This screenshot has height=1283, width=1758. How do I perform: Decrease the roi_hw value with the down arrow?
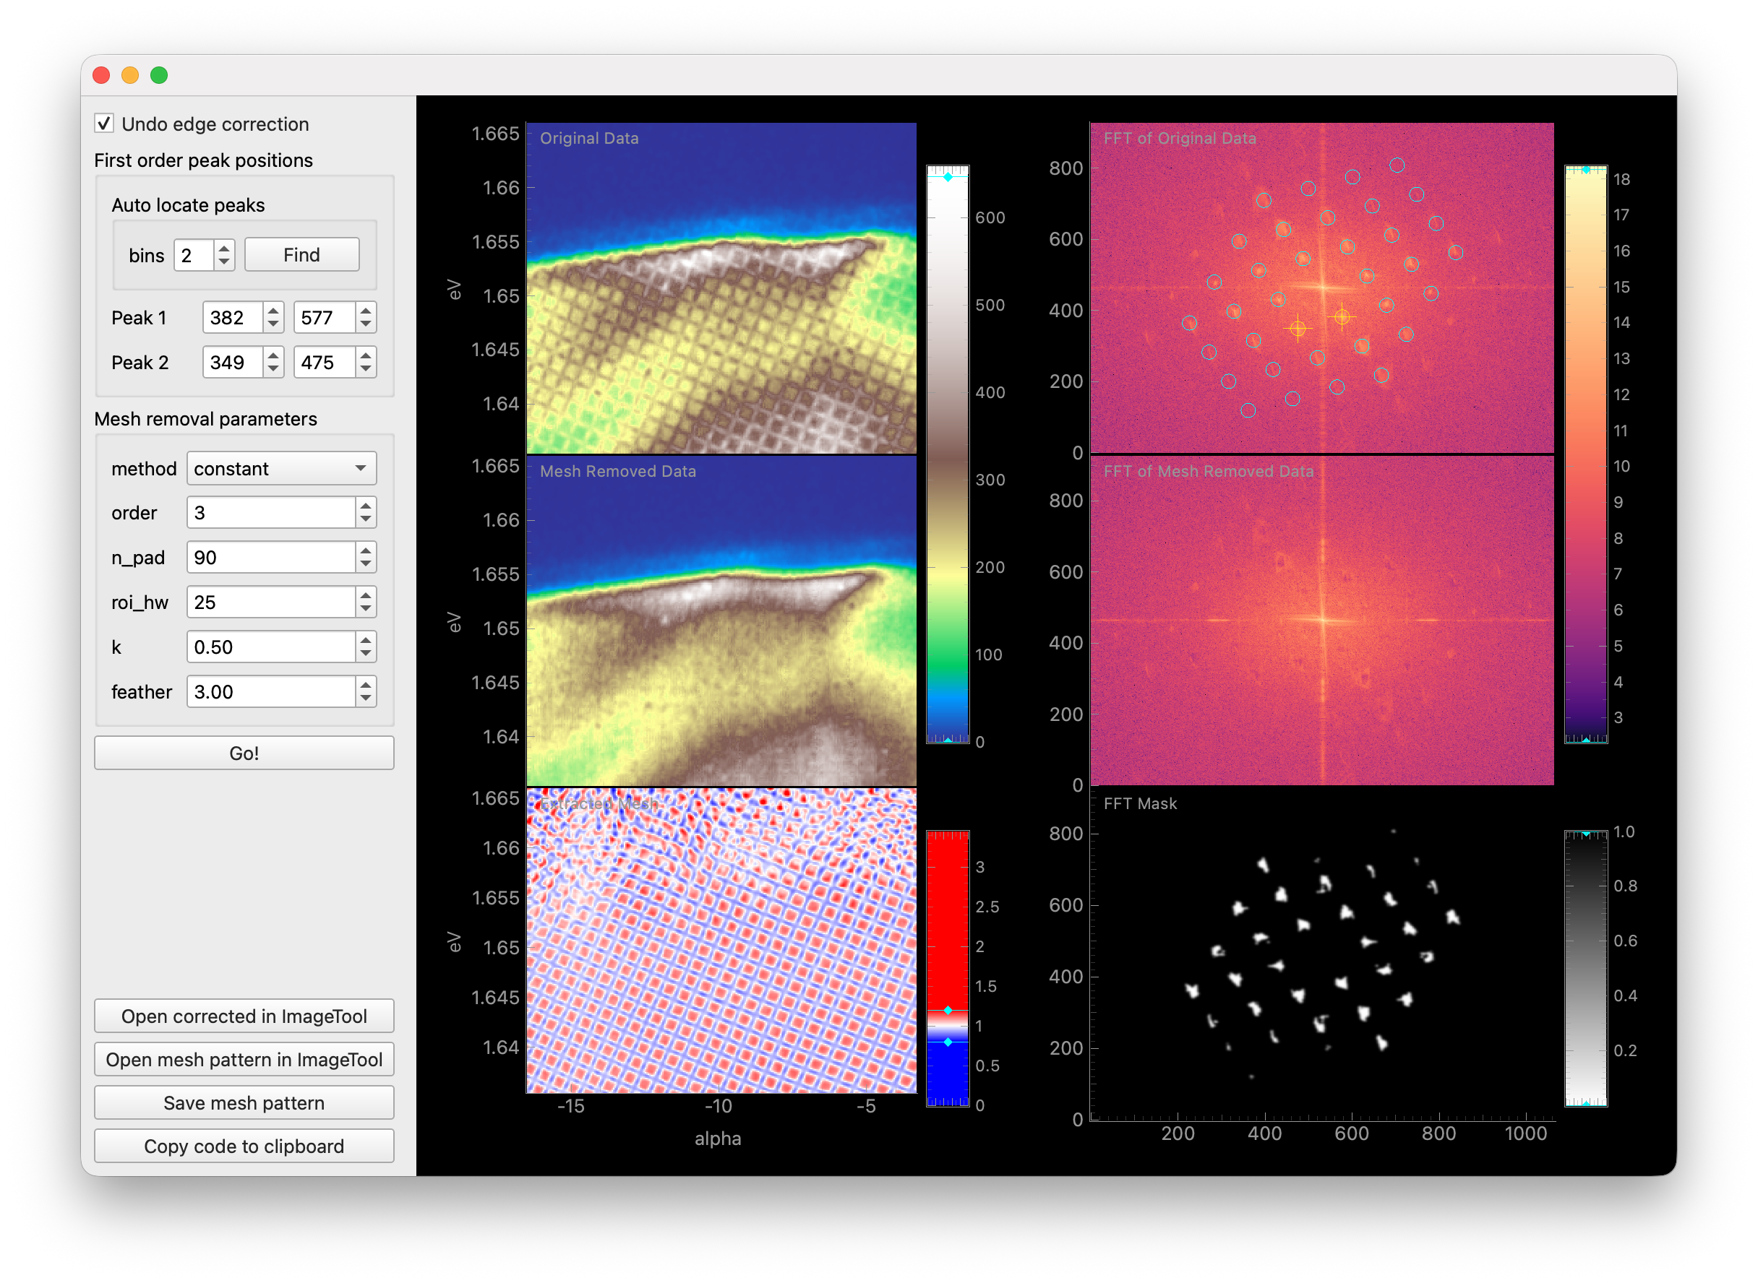[366, 610]
